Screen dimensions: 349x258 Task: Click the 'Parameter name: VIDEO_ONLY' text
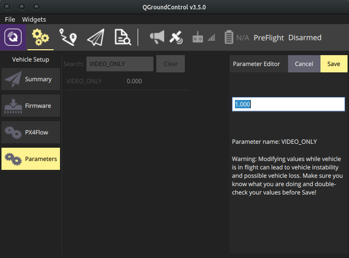pyautogui.click(x=274, y=142)
